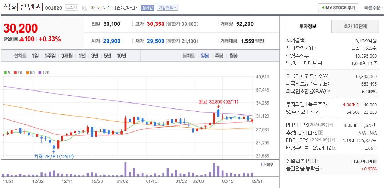Click the 최고 32,800 (02/11) marker
385x188 pixels.
coord(218,102)
